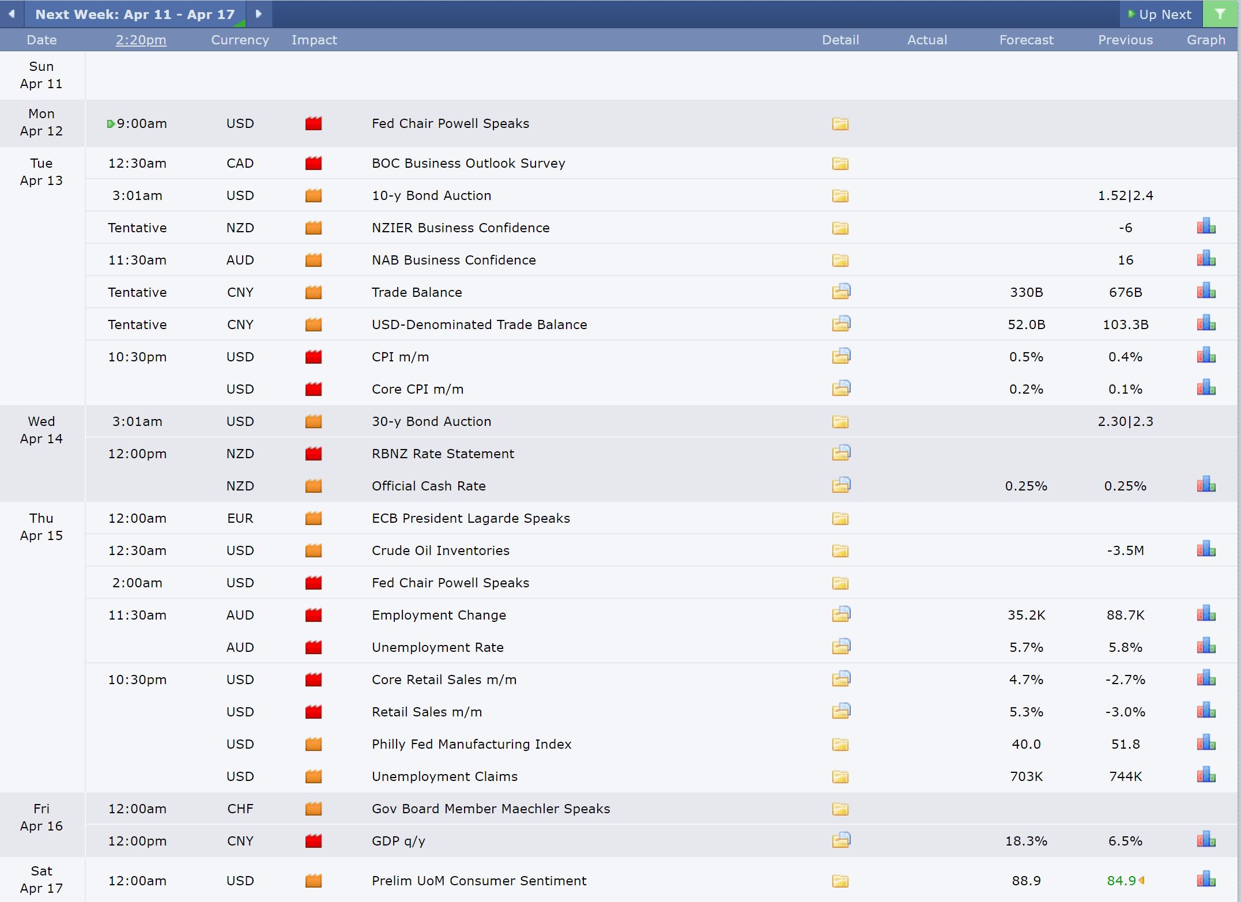Open detail folder for CNY Trade Balance

click(x=841, y=292)
